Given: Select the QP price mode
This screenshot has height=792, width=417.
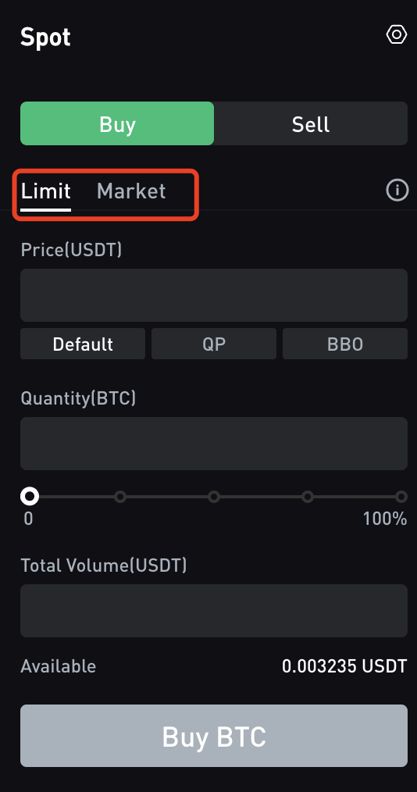Looking at the screenshot, I should (213, 344).
